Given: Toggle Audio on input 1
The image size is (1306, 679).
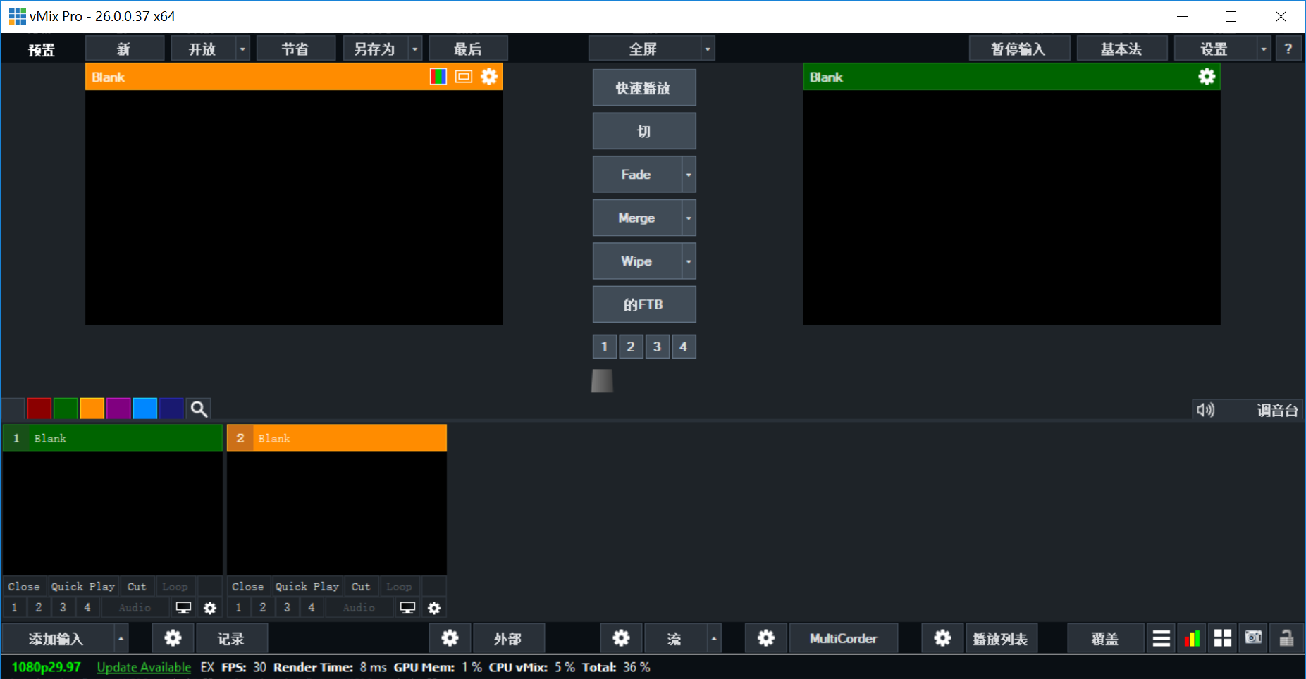Looking at the screenshot, I should [x=135, y=608].
